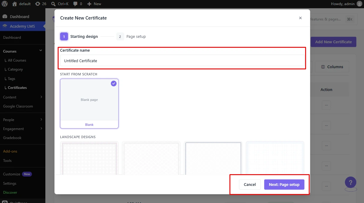The image size is (364, 203).
Task: Click the purple help question mark button
Action: (x=350, y=182)
